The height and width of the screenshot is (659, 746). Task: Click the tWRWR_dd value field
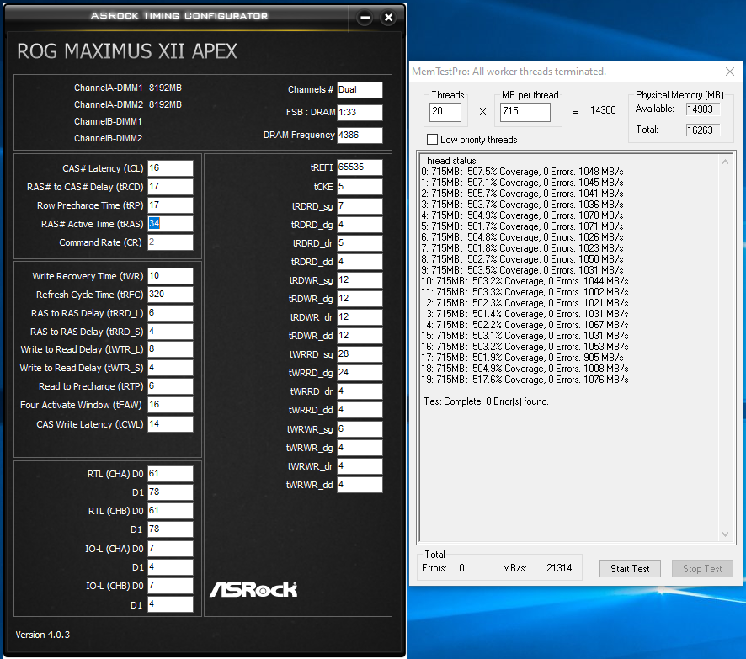[360, 485]
